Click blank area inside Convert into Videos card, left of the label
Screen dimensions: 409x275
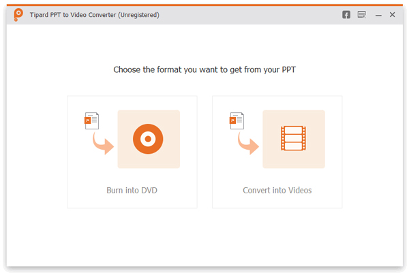point(227,191)
